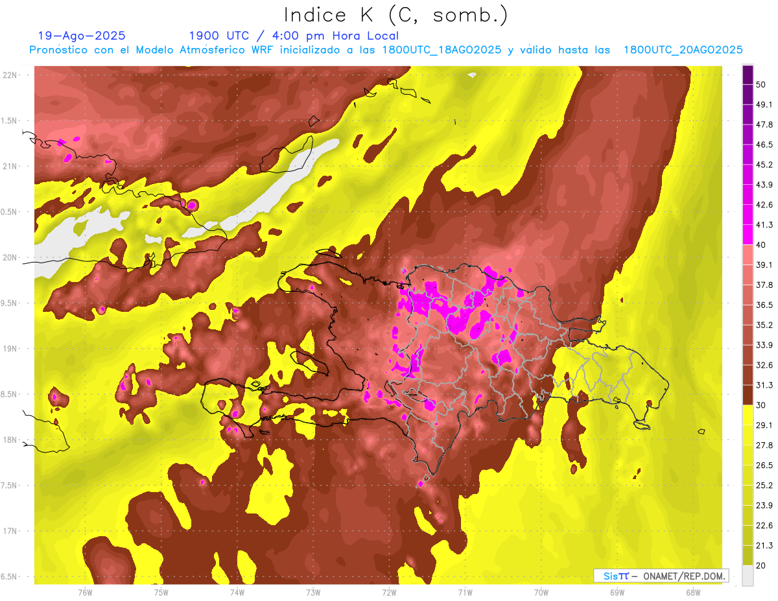Screen dimensions: 778x601
Task: Click the legend value "22.6"
Action: click(764, 526)
